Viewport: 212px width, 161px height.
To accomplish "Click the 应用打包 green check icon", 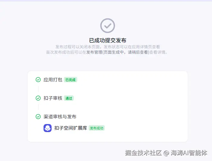I will [x=38, y=80].
